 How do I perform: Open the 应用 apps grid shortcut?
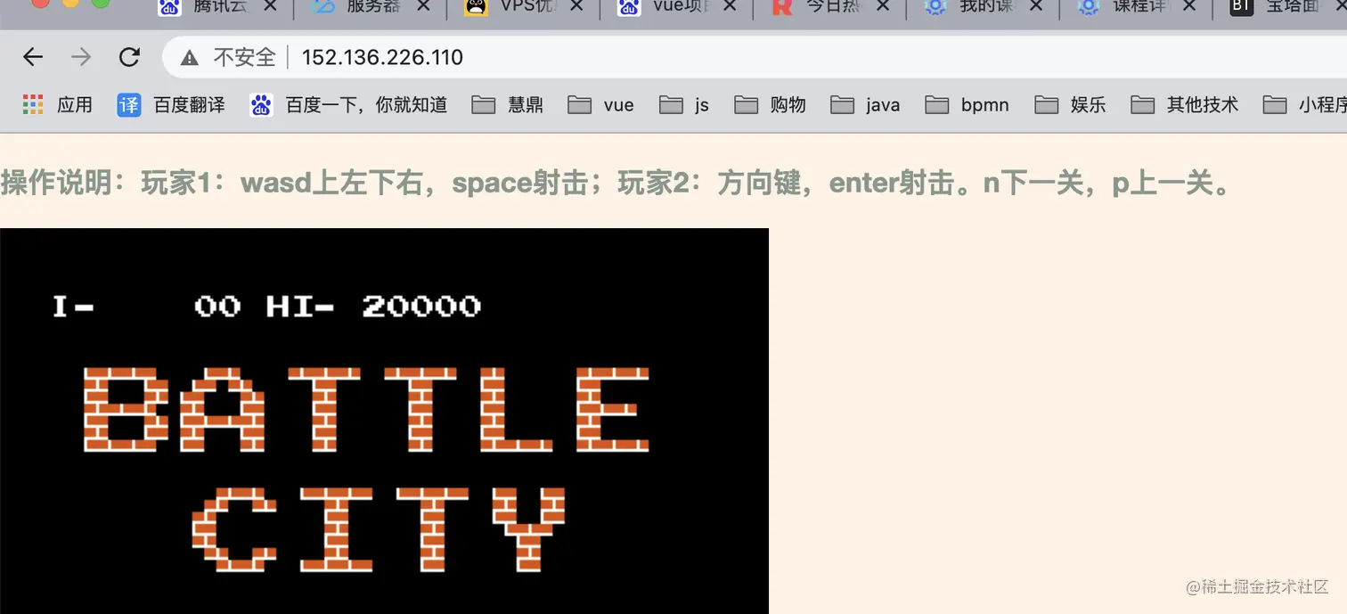click(x=57, y=105)
